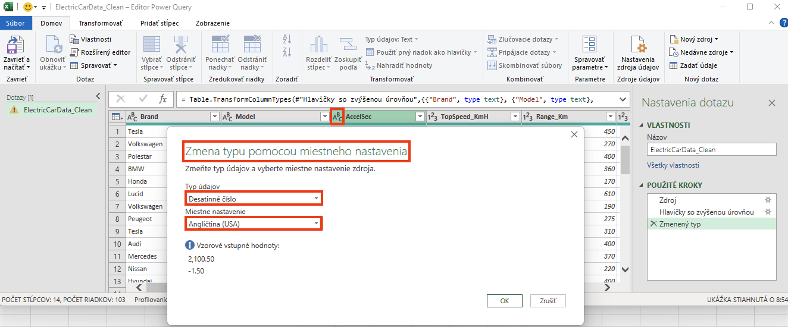This screenshot has height=327, width=788.
Task: Open AccelSec column filter dropdown
Action: (420, 117)
